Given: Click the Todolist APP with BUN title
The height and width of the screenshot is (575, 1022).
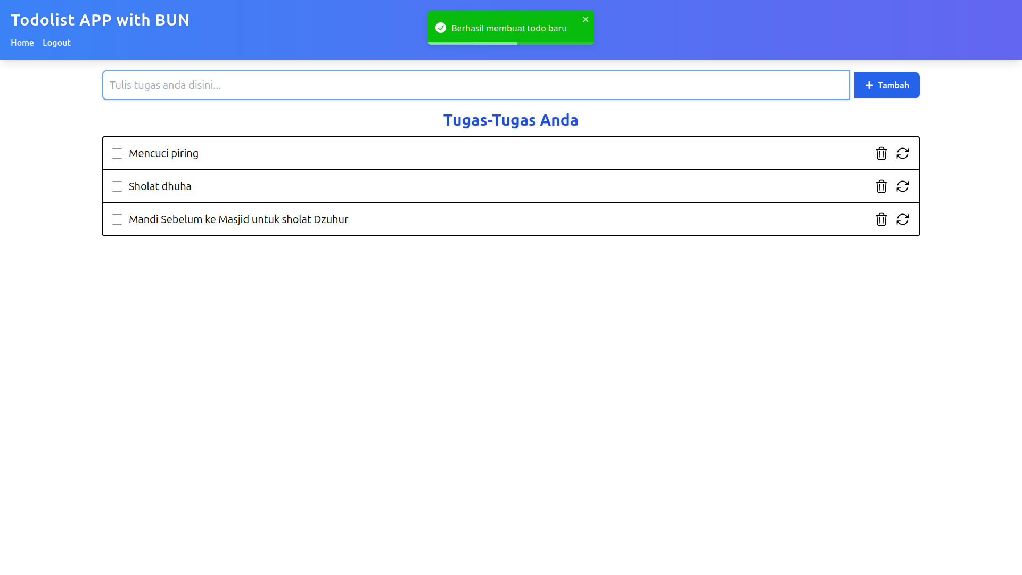Looking at the screenshot, I should tap(100, 20).
